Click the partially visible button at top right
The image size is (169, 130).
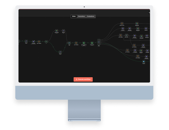pyautogui.click(x=149, y=13)
